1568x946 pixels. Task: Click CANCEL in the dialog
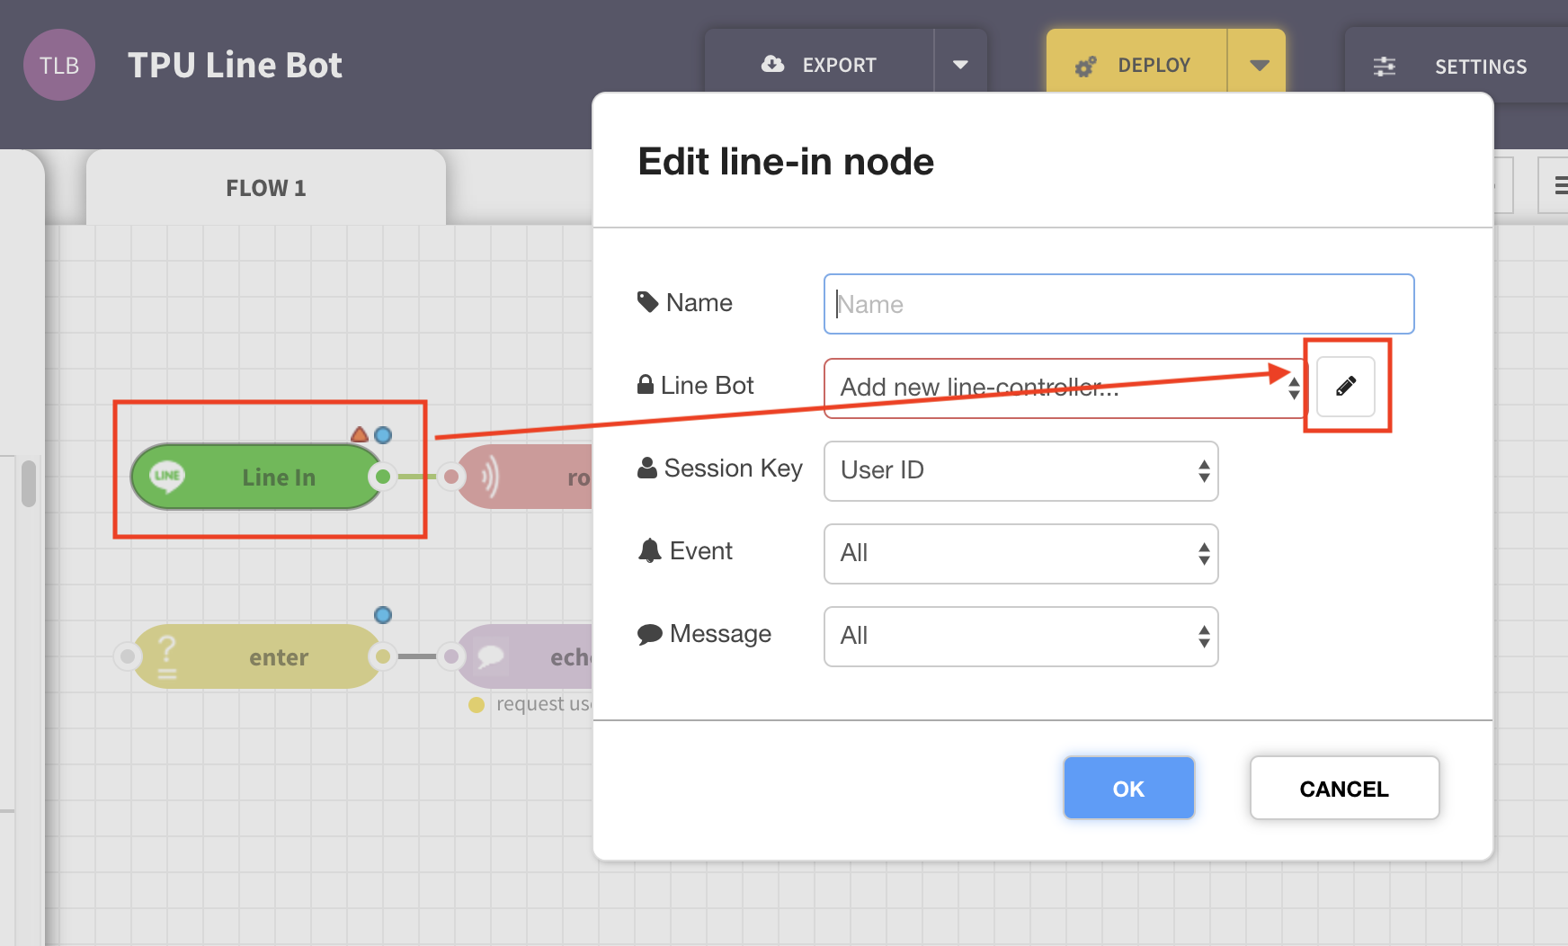(x=1344, y=788)
